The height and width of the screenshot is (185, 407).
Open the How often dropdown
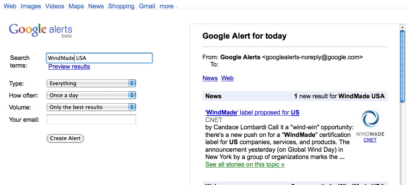click(x=91, y=95)
